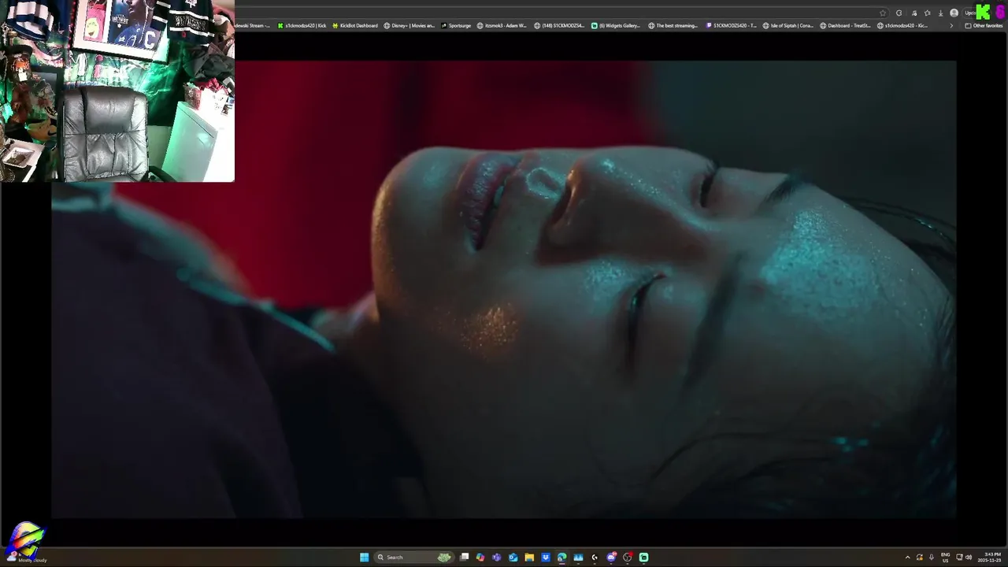Open the volume tray icon
Image resolution: width=1008 pixels, height=567 pixels.
pyautogui.click(x=969, y=558)
